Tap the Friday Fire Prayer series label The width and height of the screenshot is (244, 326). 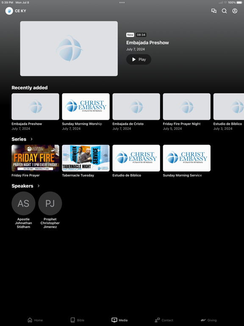25,175
